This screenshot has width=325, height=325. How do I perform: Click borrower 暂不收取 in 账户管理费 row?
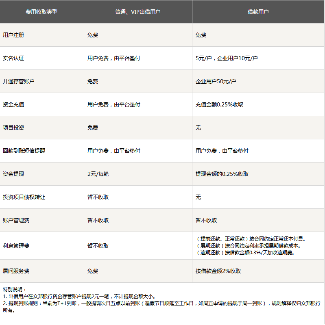206,220
